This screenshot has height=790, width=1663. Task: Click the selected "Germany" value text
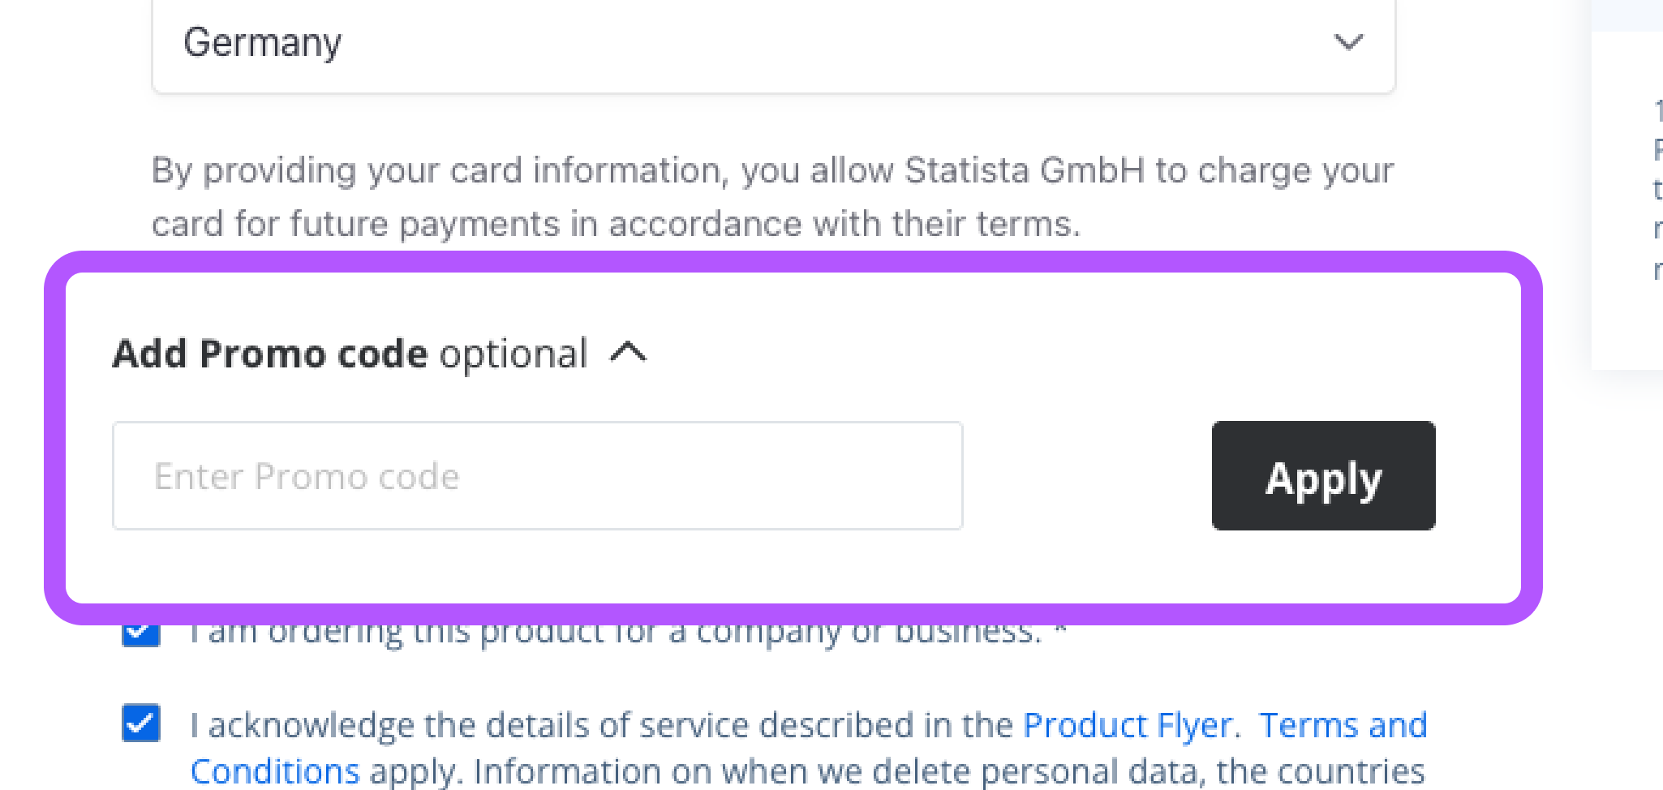pyautogui.click(x=262, y=42)
